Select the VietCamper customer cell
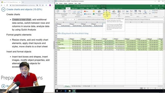Image resolution: width=165 pixels, height=93 pixels. (63, 41)
